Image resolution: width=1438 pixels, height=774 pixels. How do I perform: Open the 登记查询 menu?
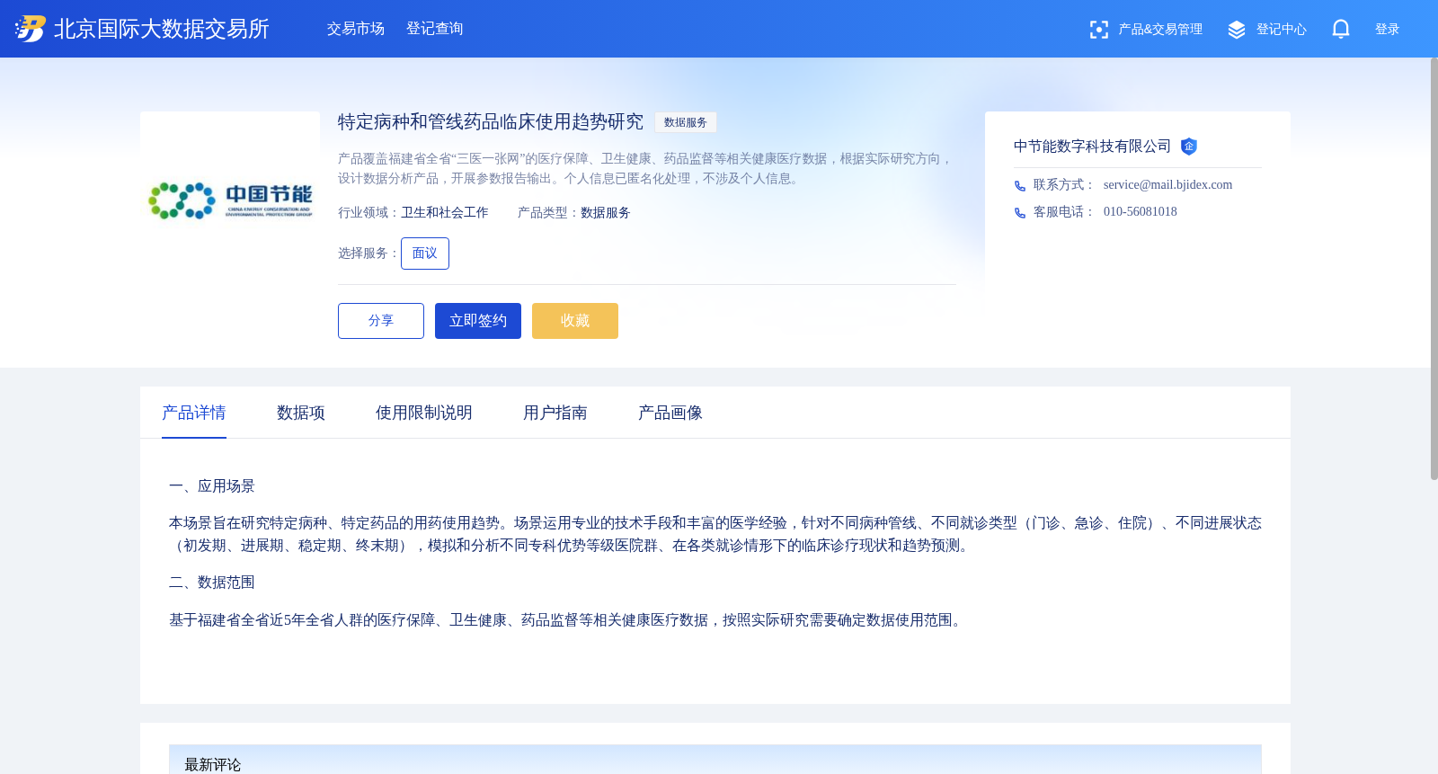[435, 29]
